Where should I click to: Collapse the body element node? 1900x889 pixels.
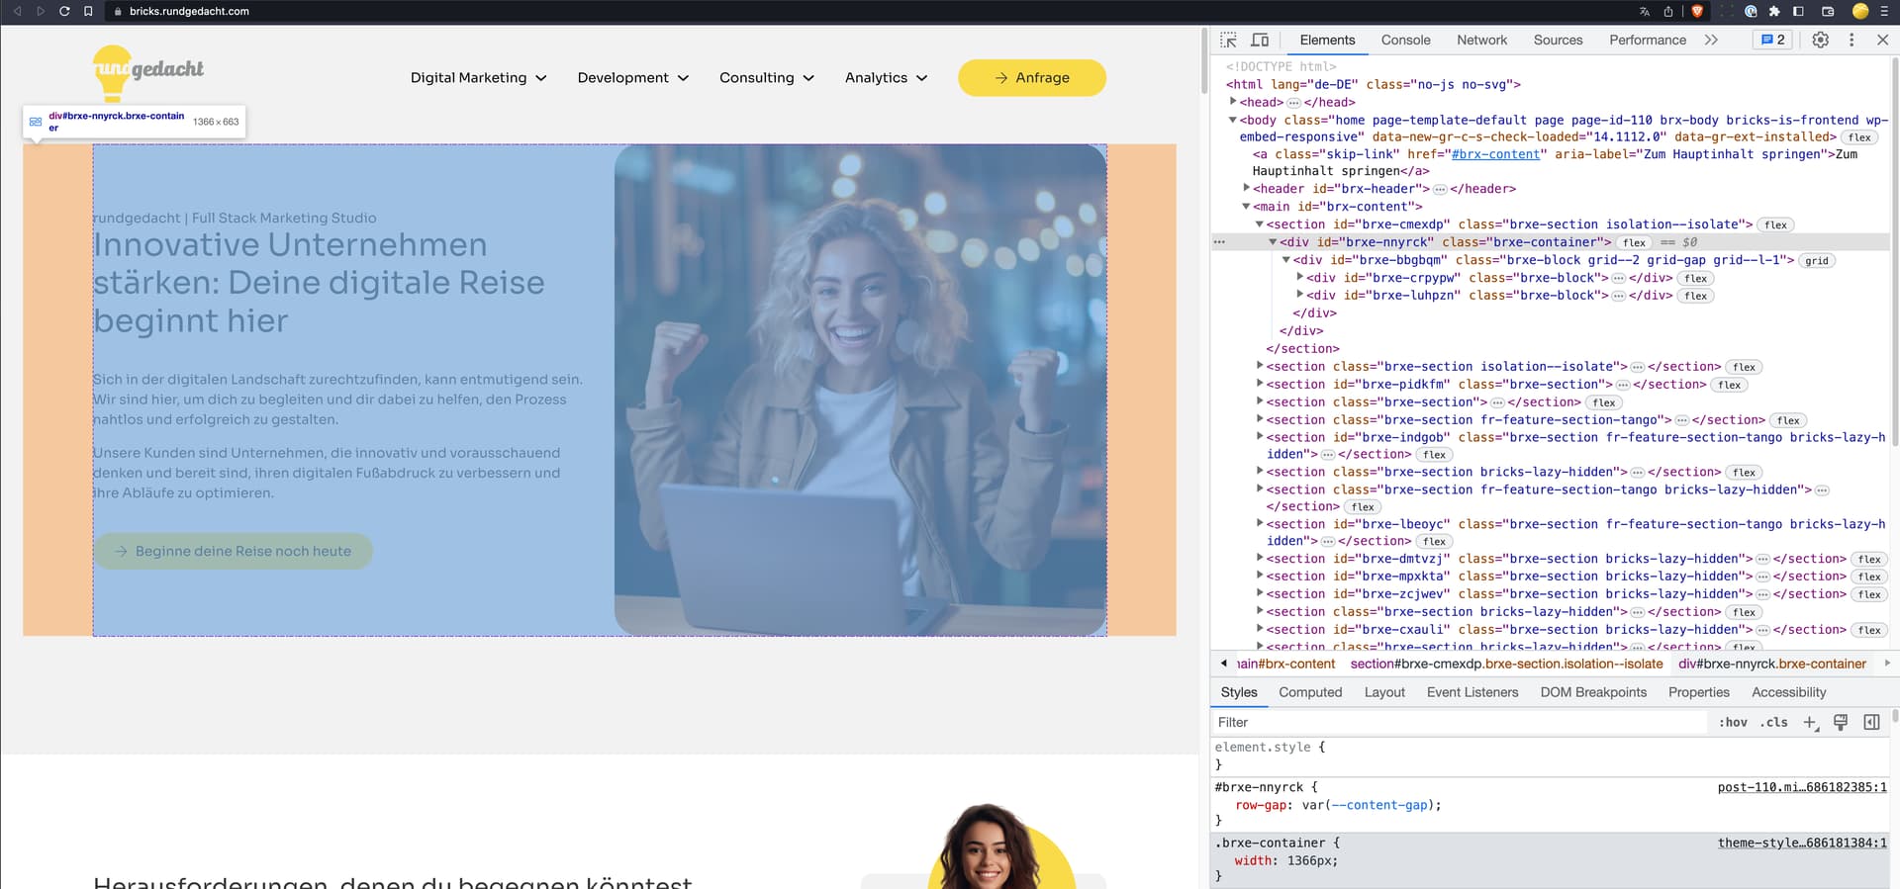[1233, 120]
